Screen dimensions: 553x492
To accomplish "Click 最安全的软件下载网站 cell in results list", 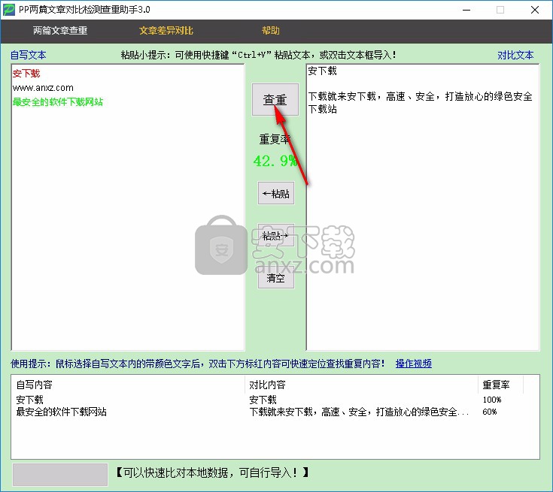I will click(x=62, y=412).
